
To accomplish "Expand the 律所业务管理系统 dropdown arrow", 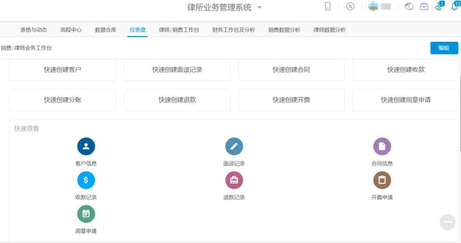I will click(x=259, y=7).
